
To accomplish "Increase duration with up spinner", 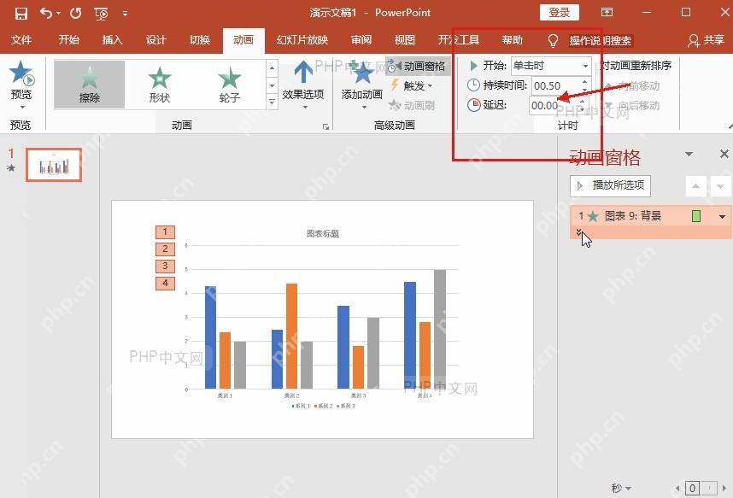I will tap(585, 81).
